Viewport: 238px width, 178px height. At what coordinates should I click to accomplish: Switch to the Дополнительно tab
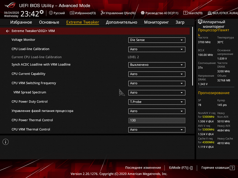pos(121,22)
